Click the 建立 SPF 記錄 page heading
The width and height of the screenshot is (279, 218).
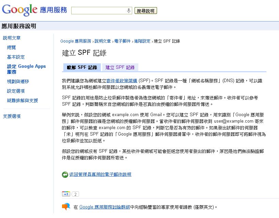84,53
